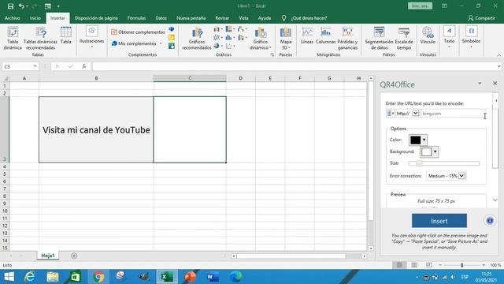Image resolution: width=504 pixels, height=284 pixels.
Task: Open the Name Box dropdown arrow
Action: click(x=35, y=66)
